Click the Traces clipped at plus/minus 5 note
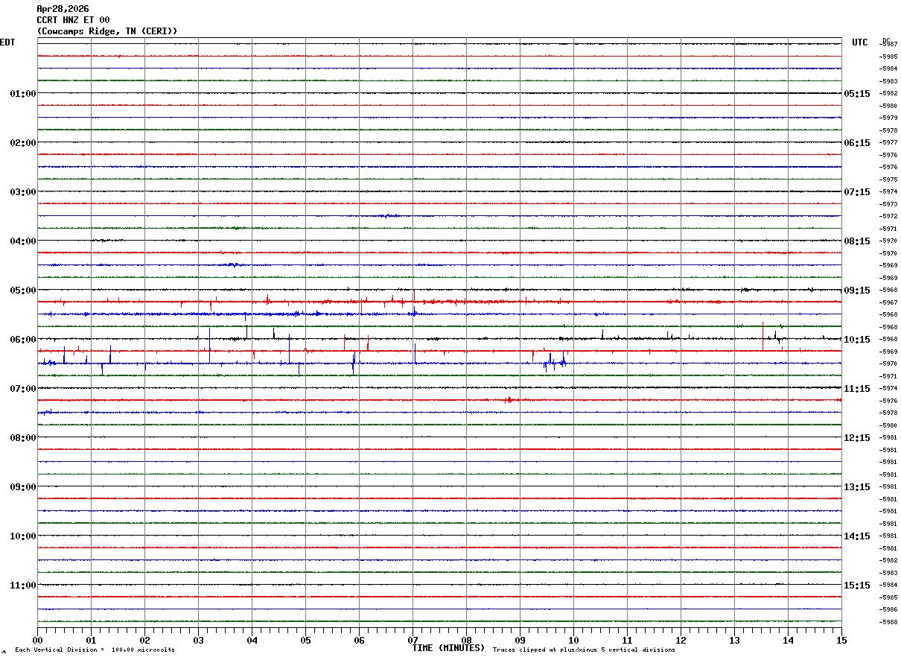 tap(584, 650)
